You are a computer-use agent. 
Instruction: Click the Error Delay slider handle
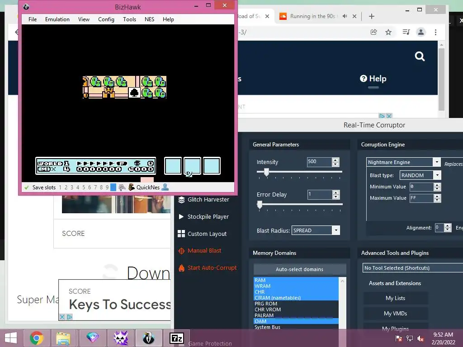[x=260, y=205]
